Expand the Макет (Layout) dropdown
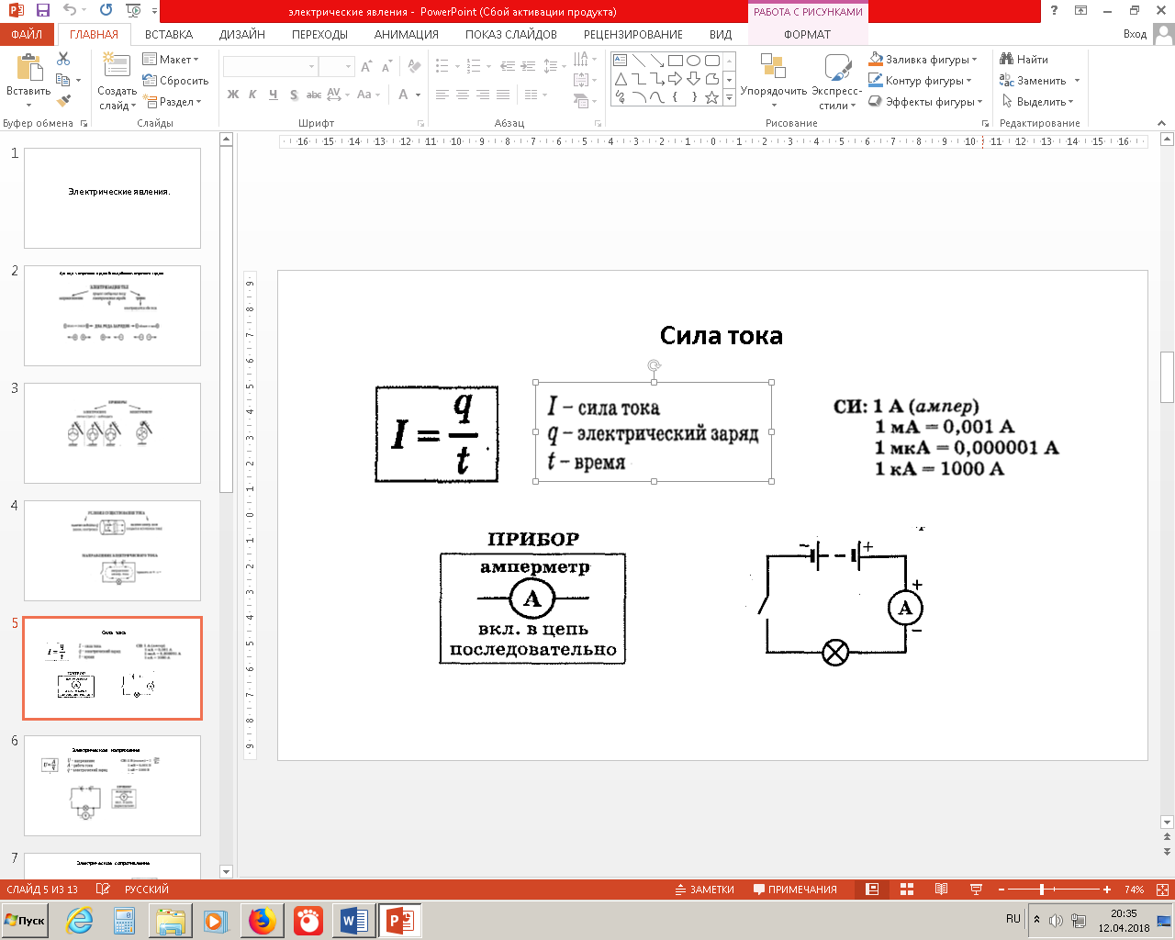Image resolution: width=1175 pixels, height=940 pixels. click(x=171, y=60)
